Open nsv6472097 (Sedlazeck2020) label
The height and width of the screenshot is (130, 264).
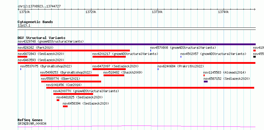pos(115,66)
